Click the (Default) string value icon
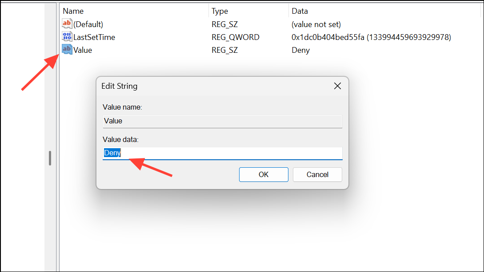 click(x=67, y=24)
